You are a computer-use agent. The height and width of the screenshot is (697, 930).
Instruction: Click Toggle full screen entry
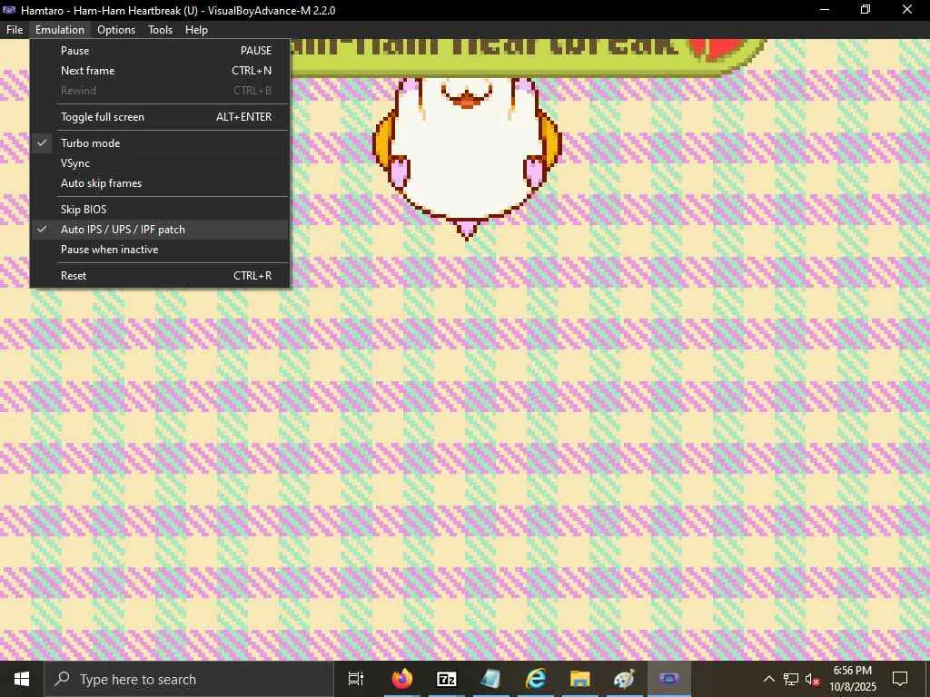160,117
